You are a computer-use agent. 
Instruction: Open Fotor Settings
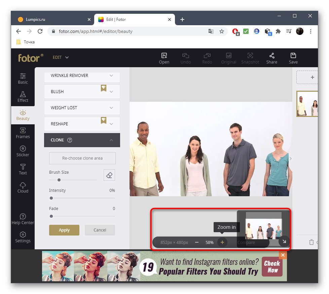23,237
